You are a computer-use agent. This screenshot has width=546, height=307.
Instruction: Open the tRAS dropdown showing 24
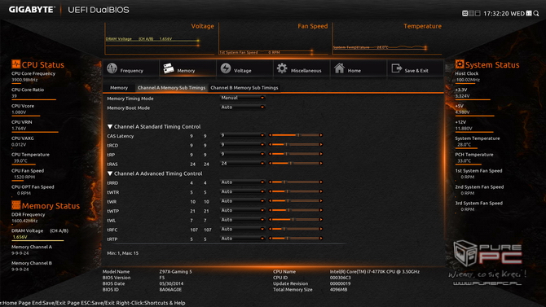point(242,163)
